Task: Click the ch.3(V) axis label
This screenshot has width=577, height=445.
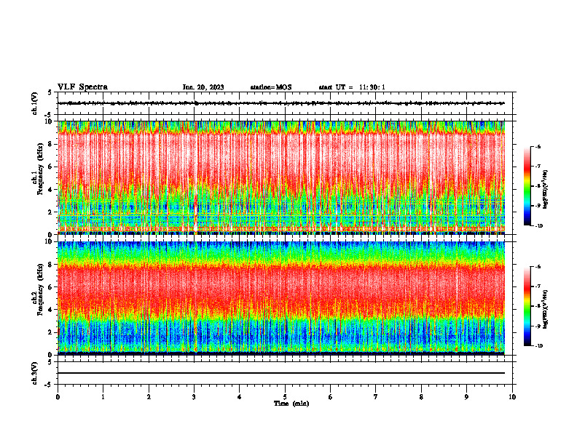Action: 34,373
